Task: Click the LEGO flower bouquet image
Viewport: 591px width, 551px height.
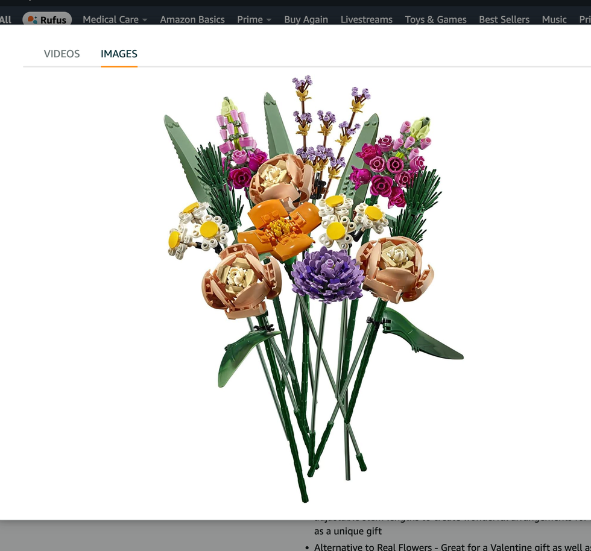Action: 314,288
